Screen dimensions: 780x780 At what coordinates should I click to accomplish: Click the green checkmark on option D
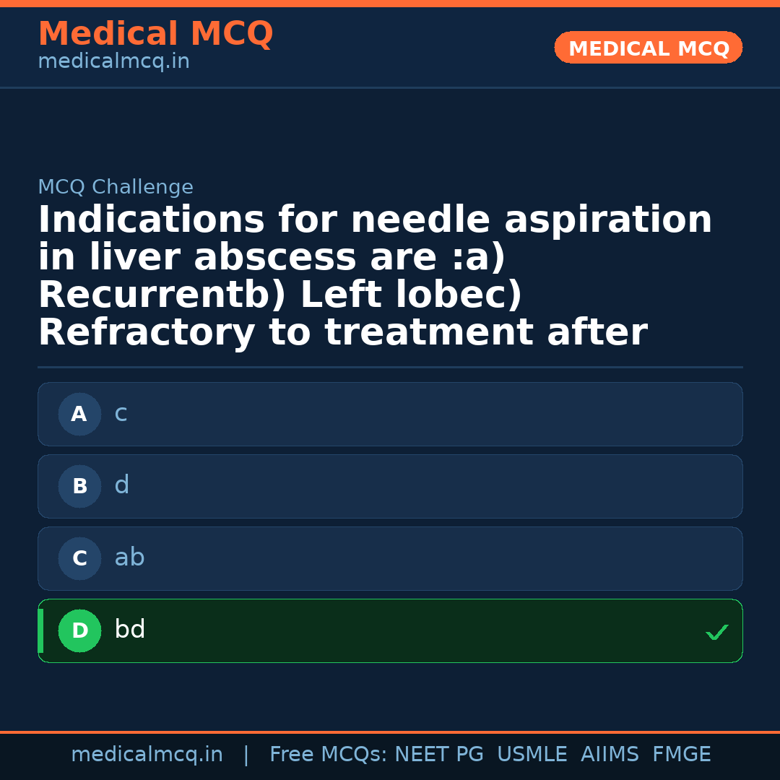[x=716, y=632]
